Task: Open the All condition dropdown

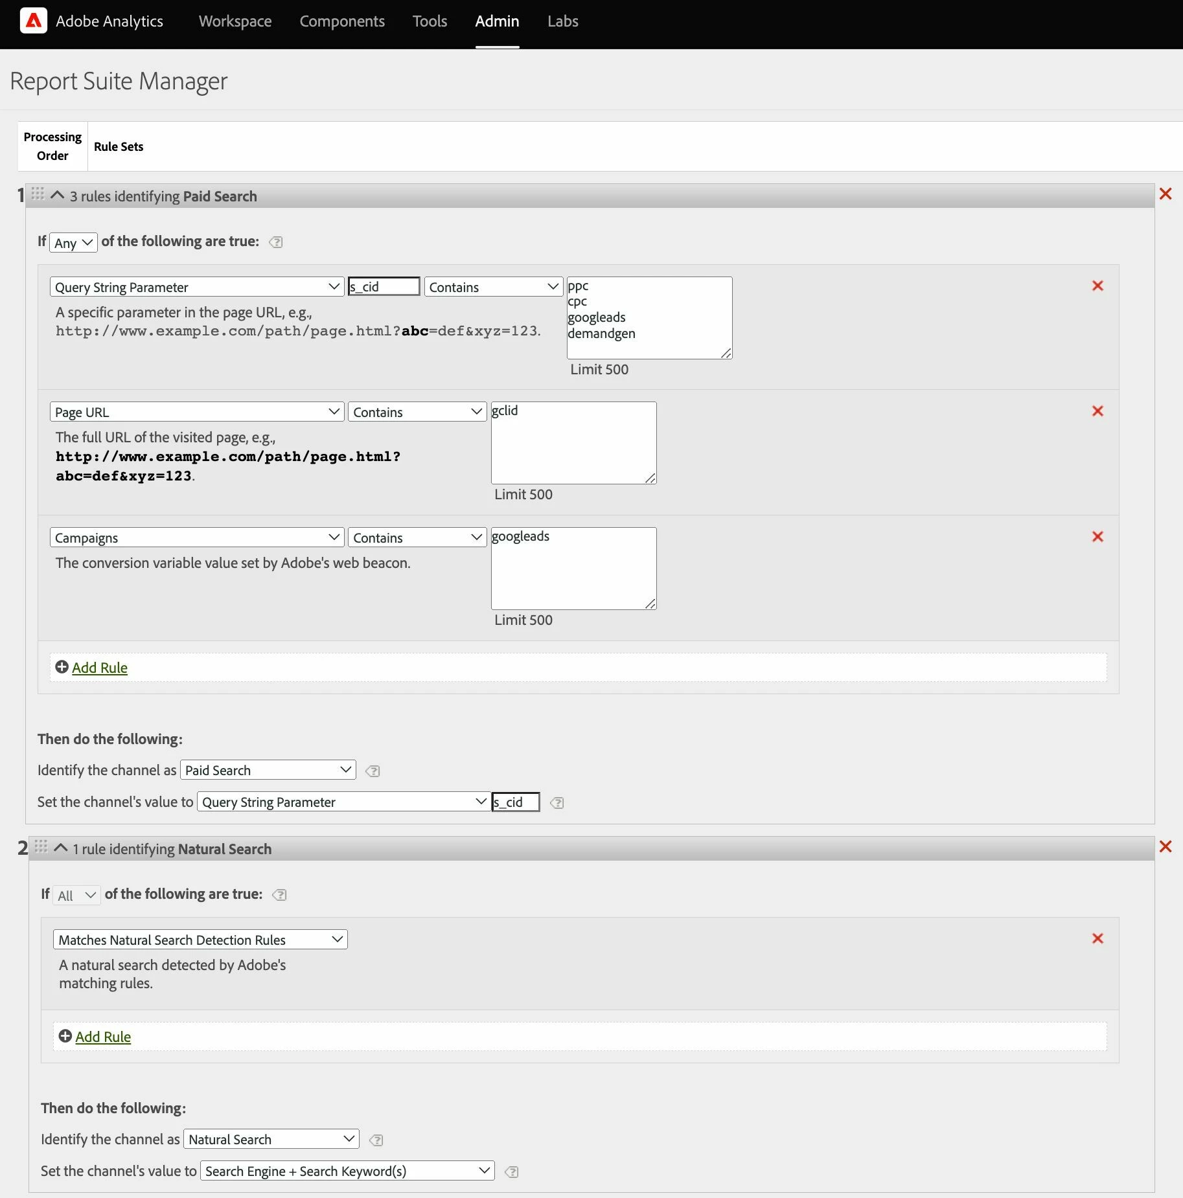Action: coord(76,896)
